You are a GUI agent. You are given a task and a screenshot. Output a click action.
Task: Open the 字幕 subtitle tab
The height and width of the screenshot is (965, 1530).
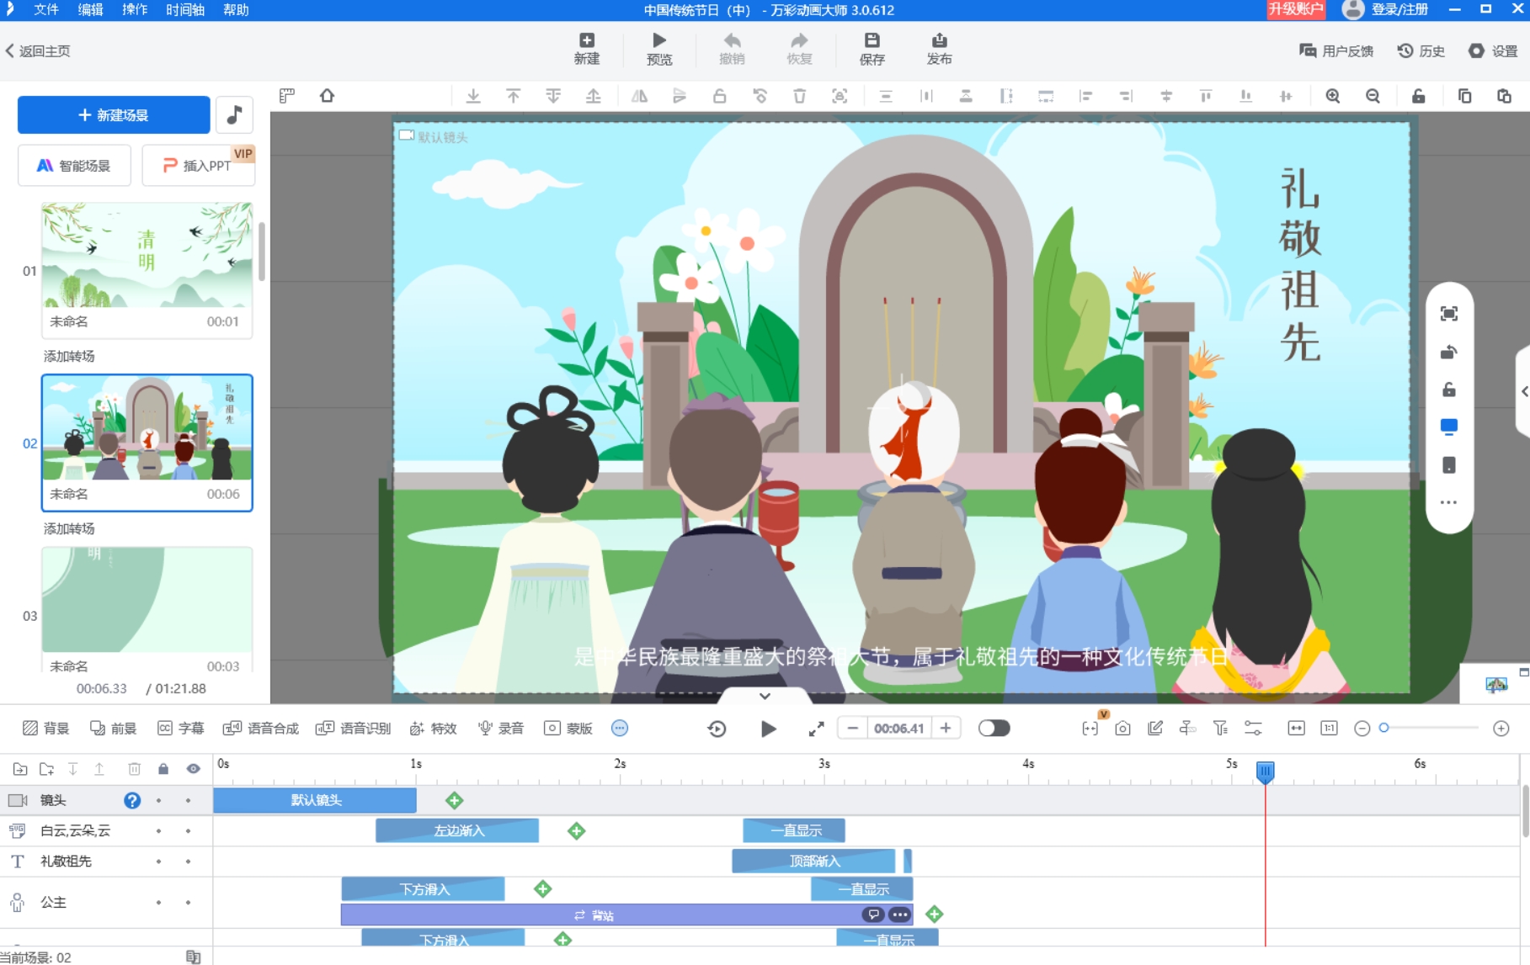tap(181, 729)
